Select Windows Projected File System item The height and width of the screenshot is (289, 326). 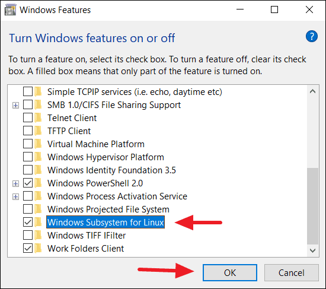pyautogui.click(x=108, y=209)
